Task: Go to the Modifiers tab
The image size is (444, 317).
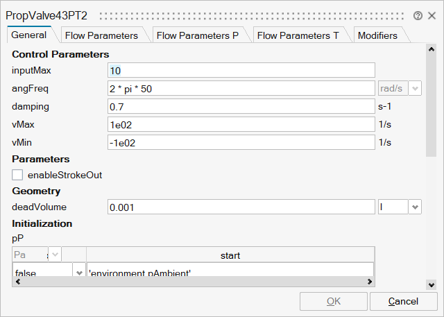Action: click(x=377, y=35)
